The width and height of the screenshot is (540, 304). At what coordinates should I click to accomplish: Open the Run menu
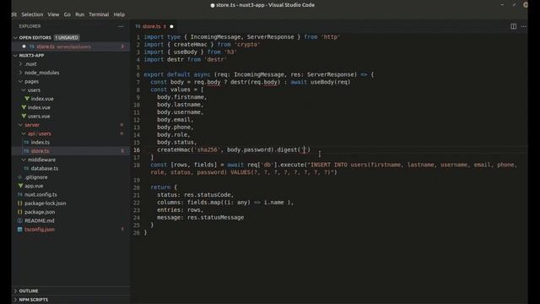(x=79, y=14)
